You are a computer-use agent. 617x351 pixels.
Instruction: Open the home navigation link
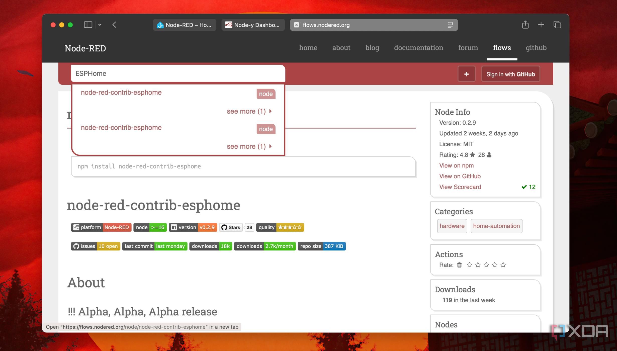coord(308,48)
